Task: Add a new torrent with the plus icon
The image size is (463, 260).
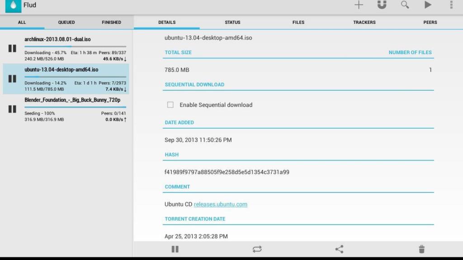Action: 359,5
